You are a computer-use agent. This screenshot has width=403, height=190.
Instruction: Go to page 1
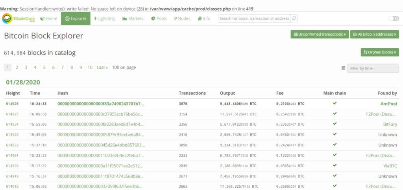tap(8, 68)
